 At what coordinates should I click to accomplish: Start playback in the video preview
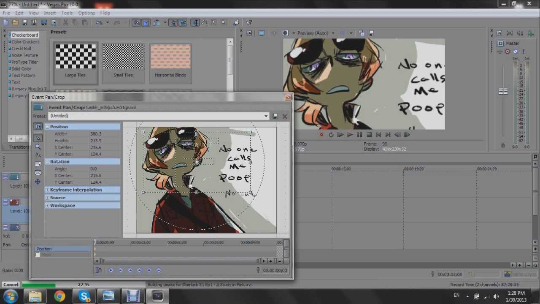[x=350, y=135]
